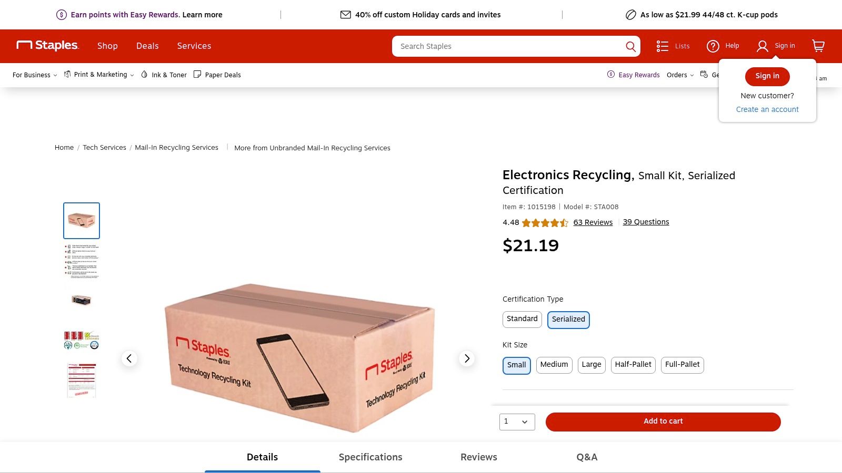The height and width of the screenshot is (473, 842).
Task: Select Medium kit size
Action: click(x=554, y=365)
